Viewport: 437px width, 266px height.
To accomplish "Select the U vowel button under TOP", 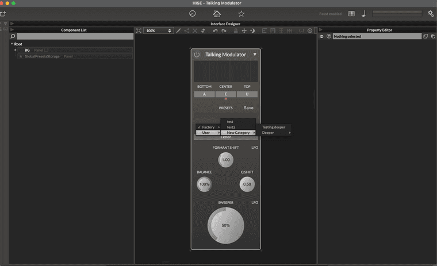I will click(247, 94).
